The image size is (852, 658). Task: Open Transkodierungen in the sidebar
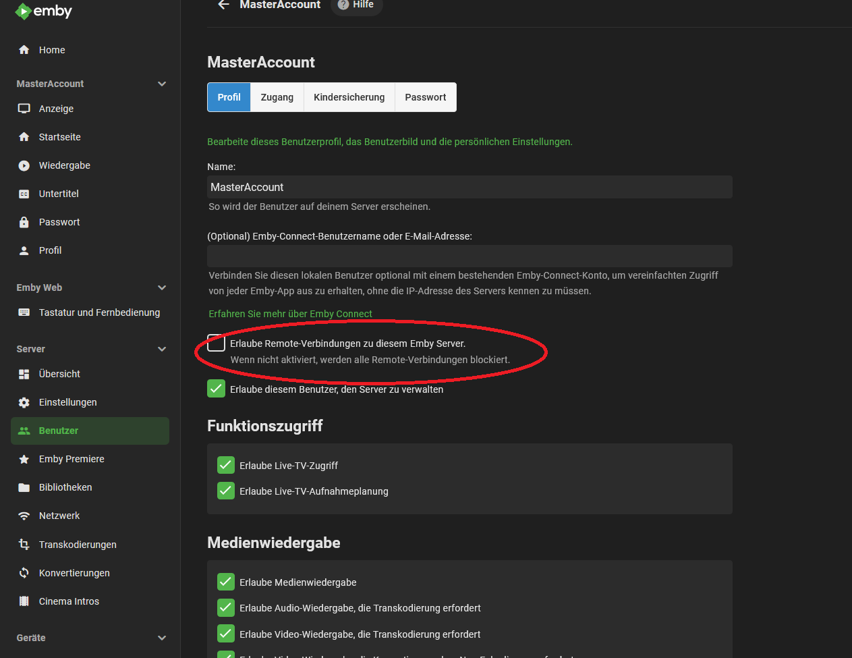point(90,544)
